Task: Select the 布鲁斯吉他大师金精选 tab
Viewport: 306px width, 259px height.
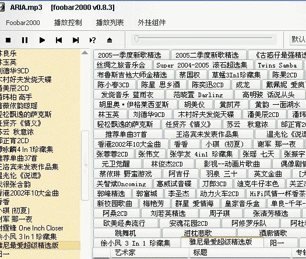Action: pos(134,75)
